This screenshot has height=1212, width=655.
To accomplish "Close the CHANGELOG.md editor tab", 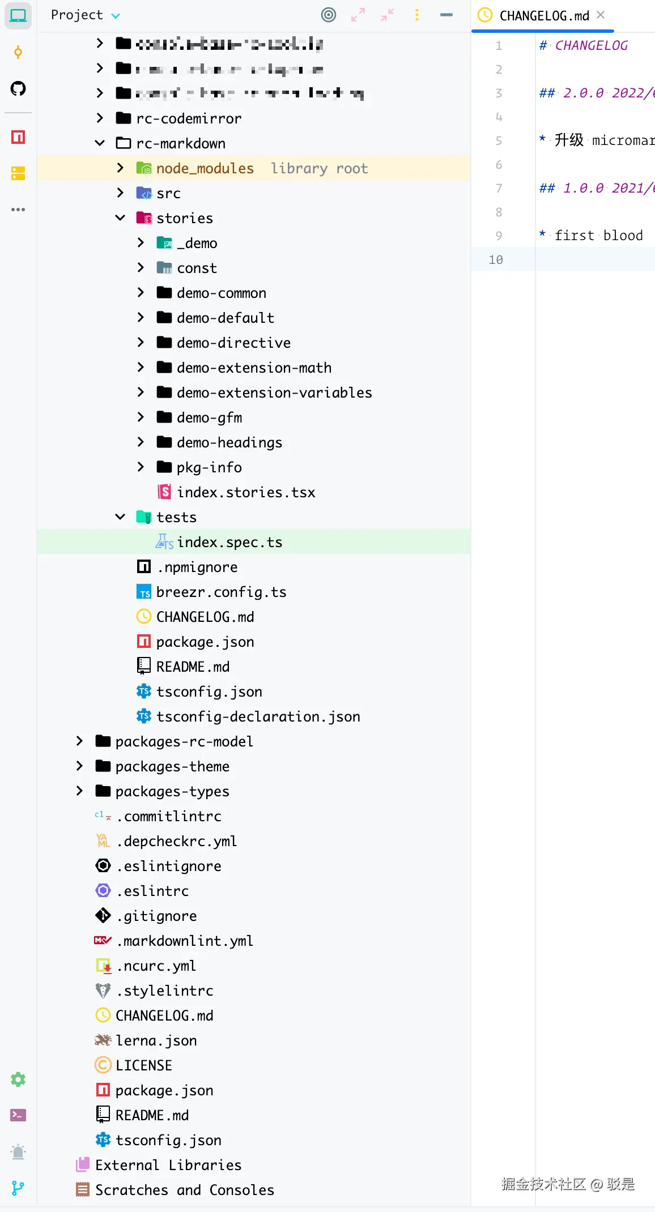I will [x=601, y=15].
